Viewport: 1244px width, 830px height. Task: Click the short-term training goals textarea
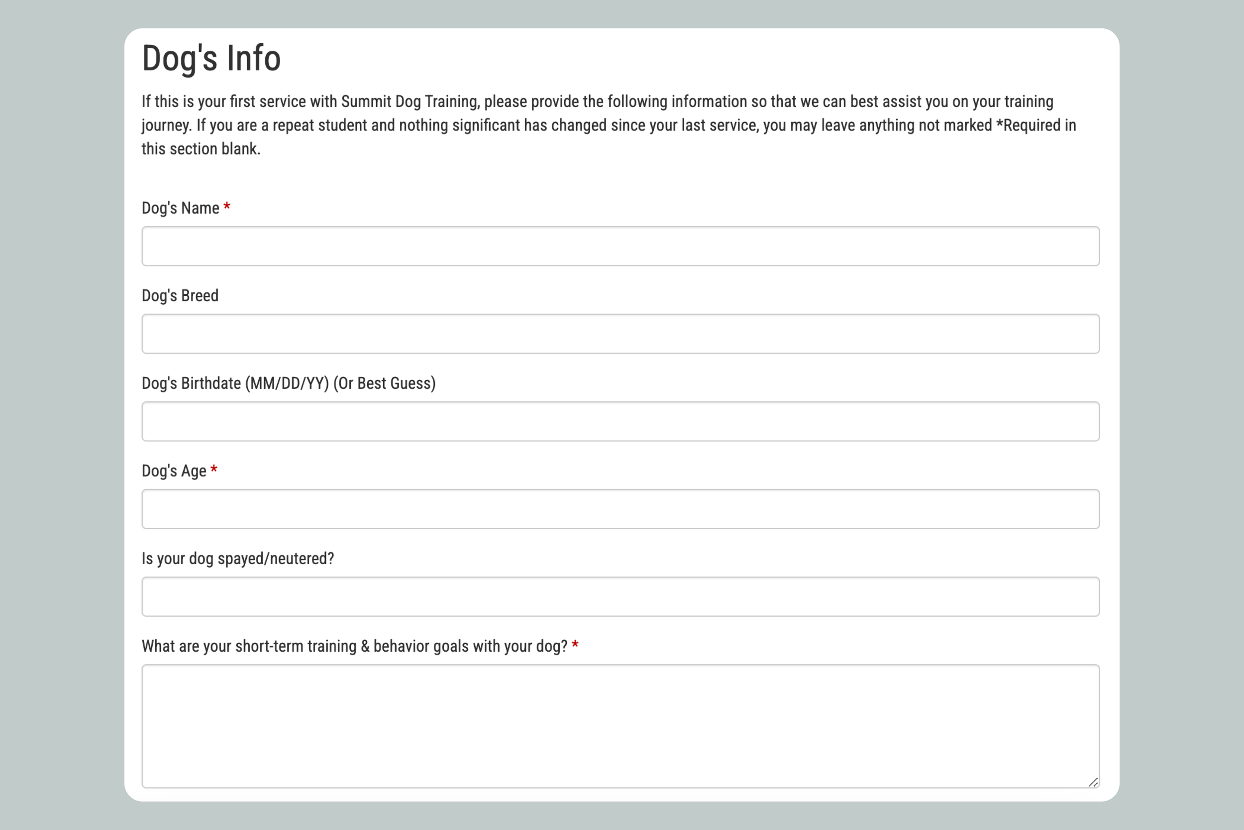click(x=621, y=726)
